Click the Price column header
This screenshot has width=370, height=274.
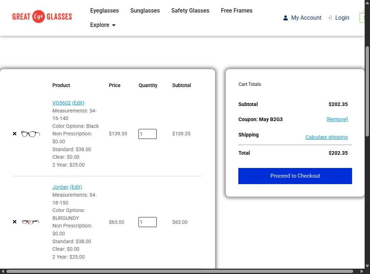pos(115,85)
